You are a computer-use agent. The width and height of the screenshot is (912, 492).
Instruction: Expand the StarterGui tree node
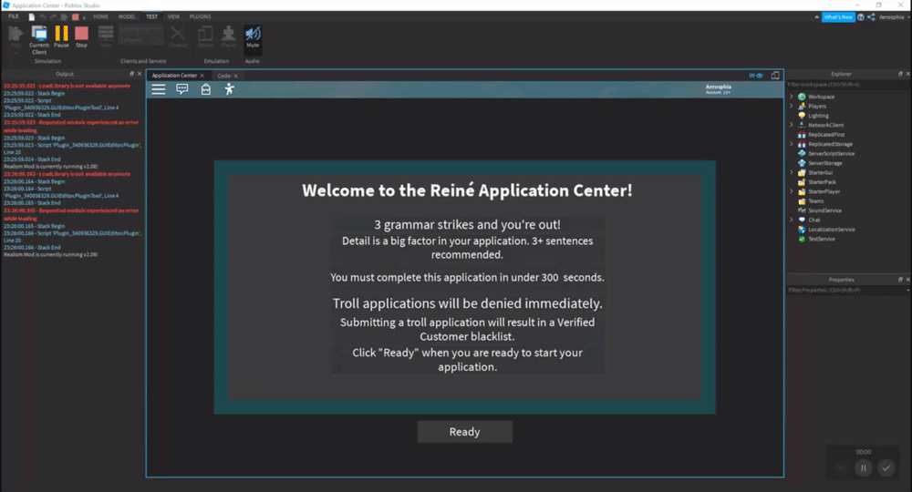tap(791, 172)
